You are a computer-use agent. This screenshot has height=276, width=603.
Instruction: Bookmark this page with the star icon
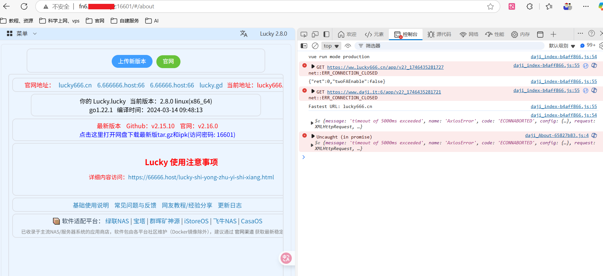pos(490,6)
